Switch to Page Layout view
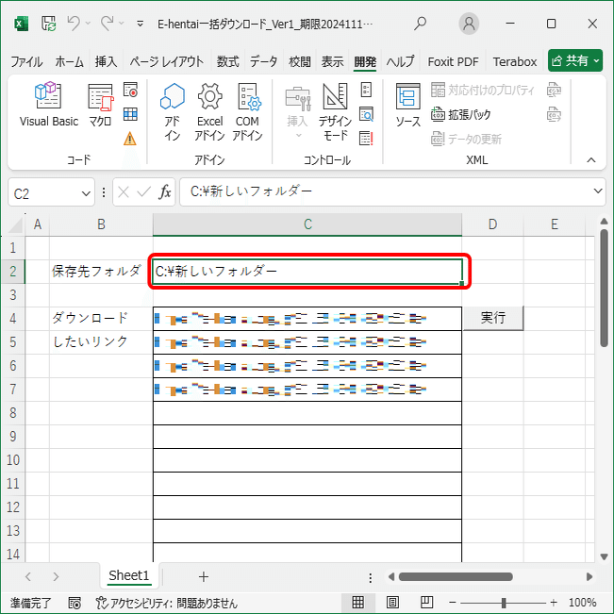Viewport: 614px width, 614px height. (392, 603)
